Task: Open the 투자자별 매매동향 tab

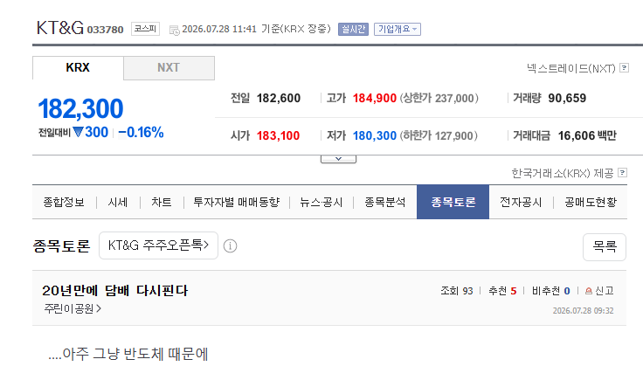Action: (x=236, y=202)
